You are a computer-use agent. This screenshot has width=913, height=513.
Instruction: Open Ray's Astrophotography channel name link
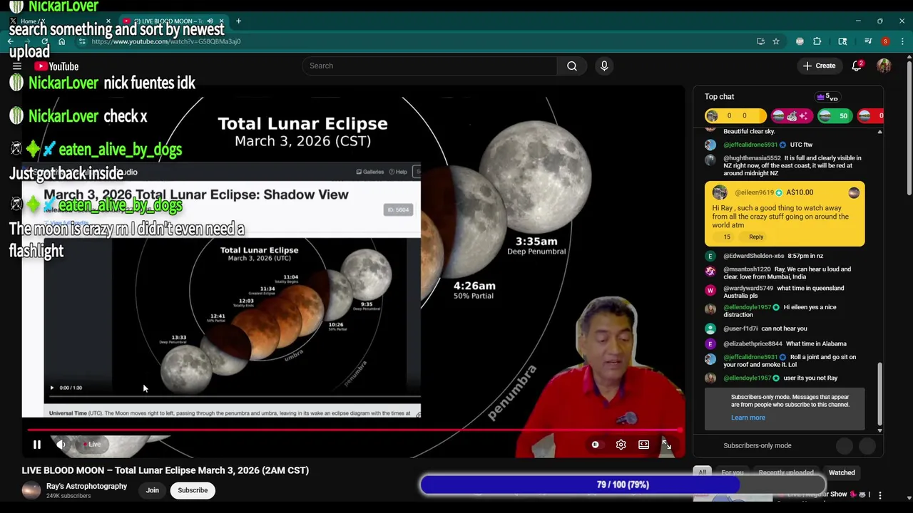coord(86,487)
